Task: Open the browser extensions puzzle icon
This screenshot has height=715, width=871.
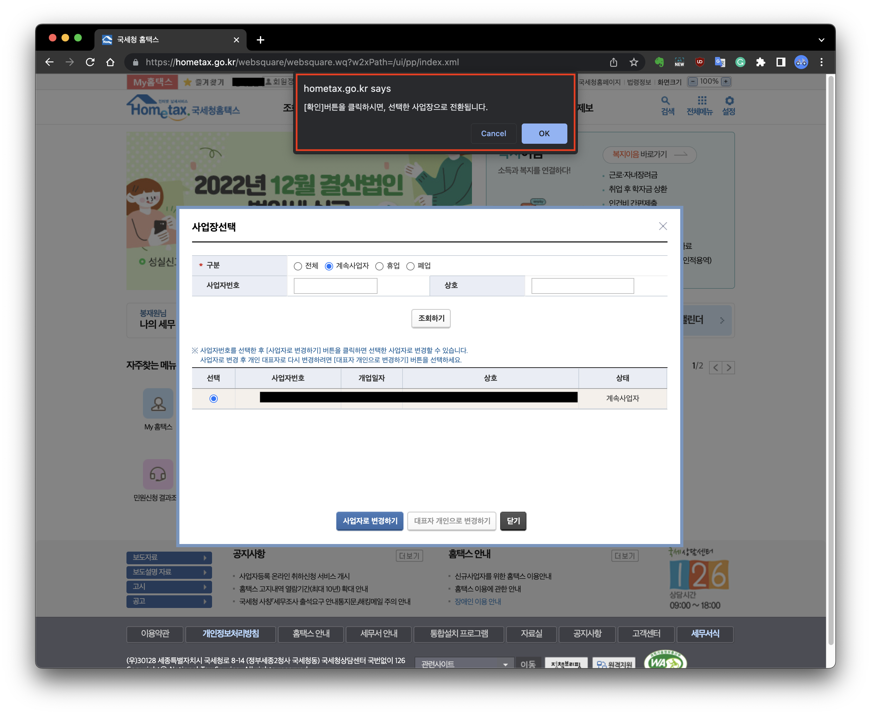Action: [x=760, y=62]
